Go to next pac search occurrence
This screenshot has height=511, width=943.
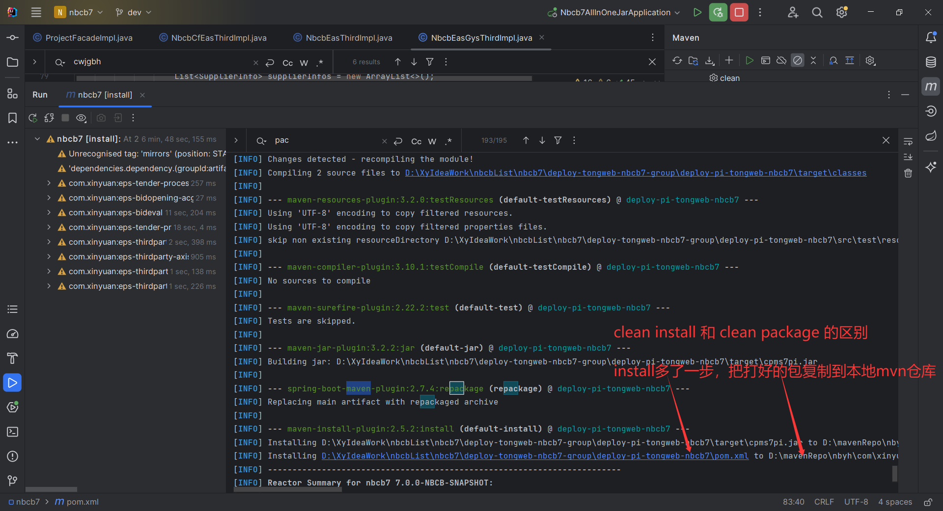(542, 140)
